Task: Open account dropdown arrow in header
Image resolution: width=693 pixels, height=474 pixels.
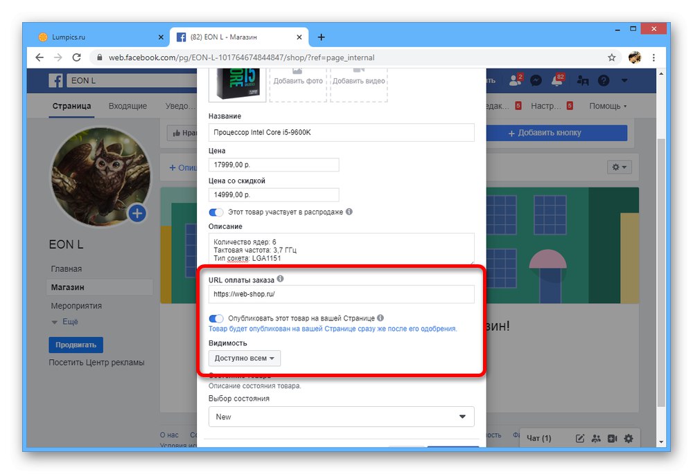Action: 624,80
